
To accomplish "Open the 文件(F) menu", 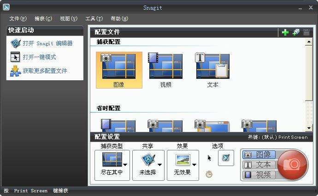I will pos(18,18).
